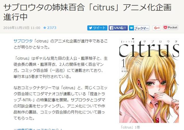This screenshot has height=130, width=184.
Task: Open the サブロウタ author link
Action: (23, 41)
